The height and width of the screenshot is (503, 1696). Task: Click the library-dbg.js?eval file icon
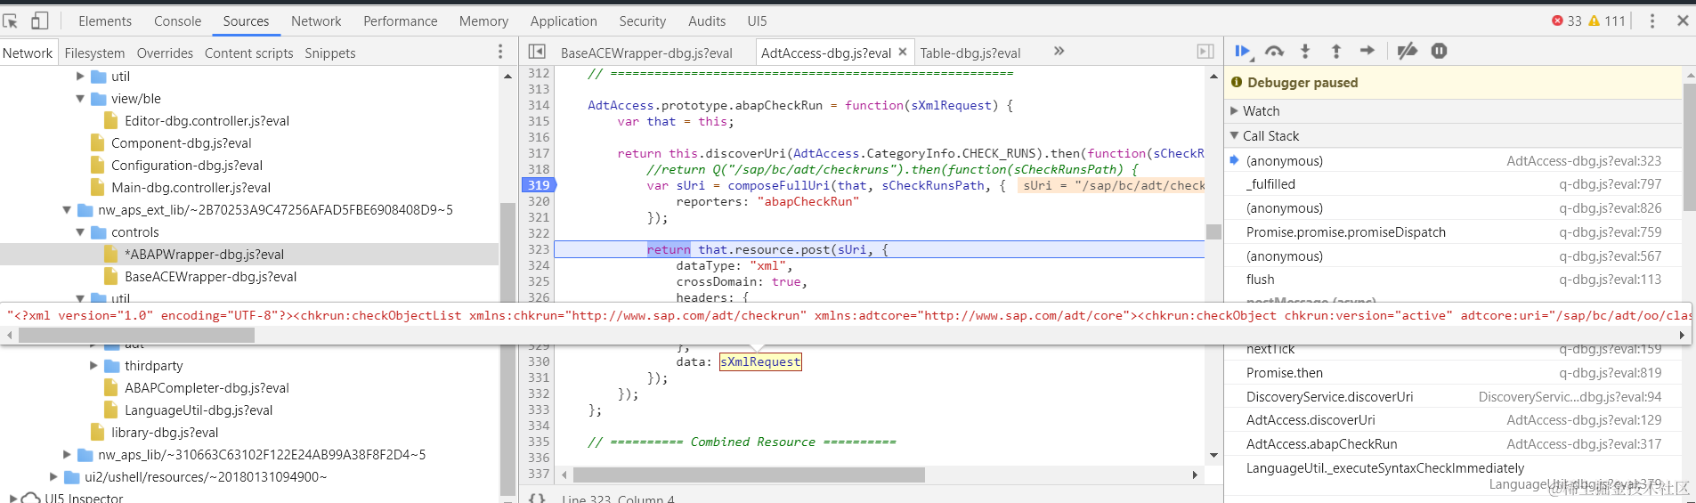click(x=98, y=432)
